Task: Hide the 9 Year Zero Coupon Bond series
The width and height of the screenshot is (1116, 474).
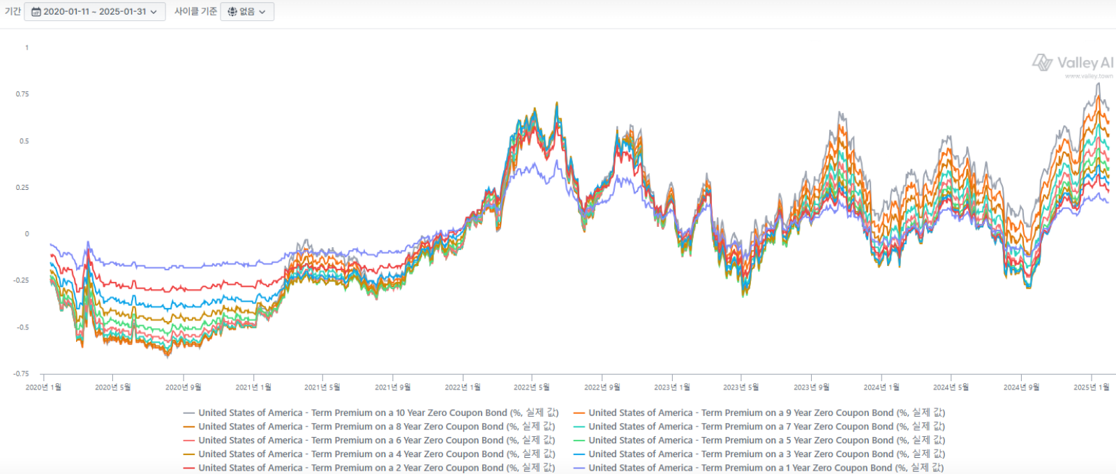Action: [x=766, y=413]
